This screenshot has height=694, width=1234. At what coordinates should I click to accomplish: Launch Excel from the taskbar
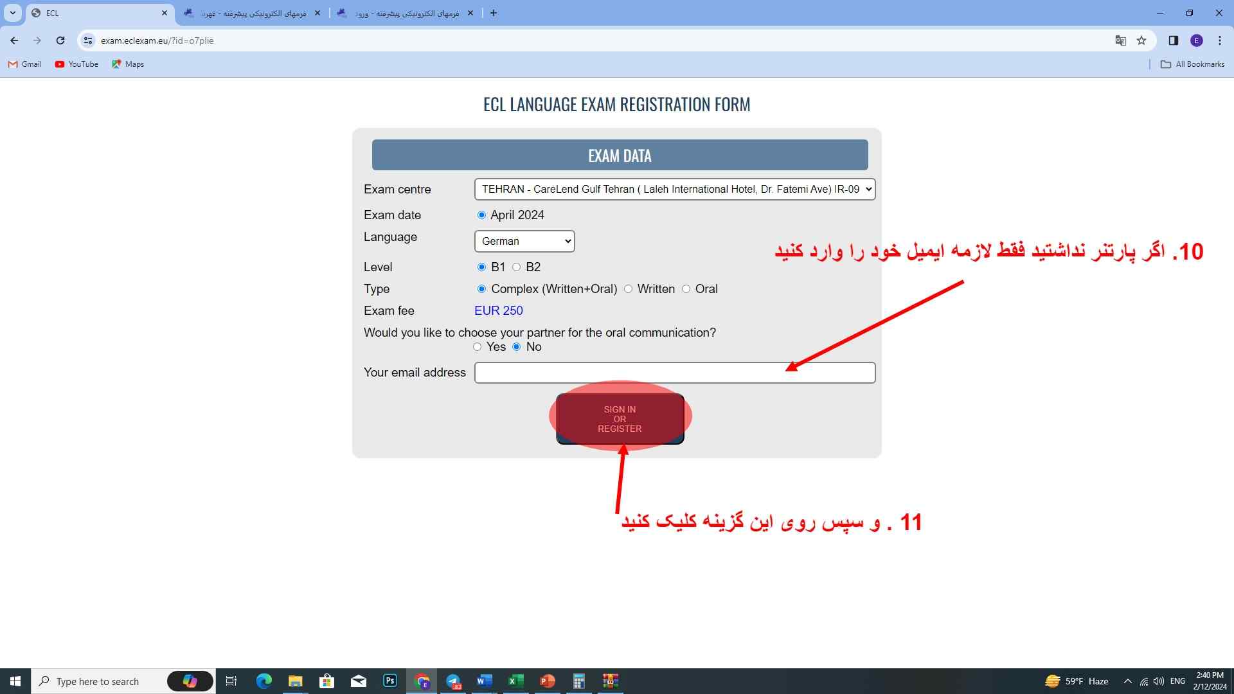[515, 681]
